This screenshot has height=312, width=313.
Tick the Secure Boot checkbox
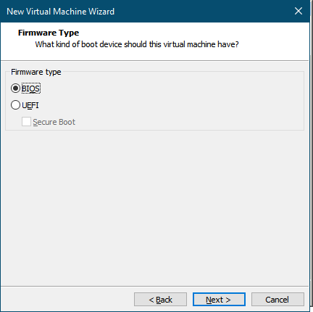tap(26, 122)
